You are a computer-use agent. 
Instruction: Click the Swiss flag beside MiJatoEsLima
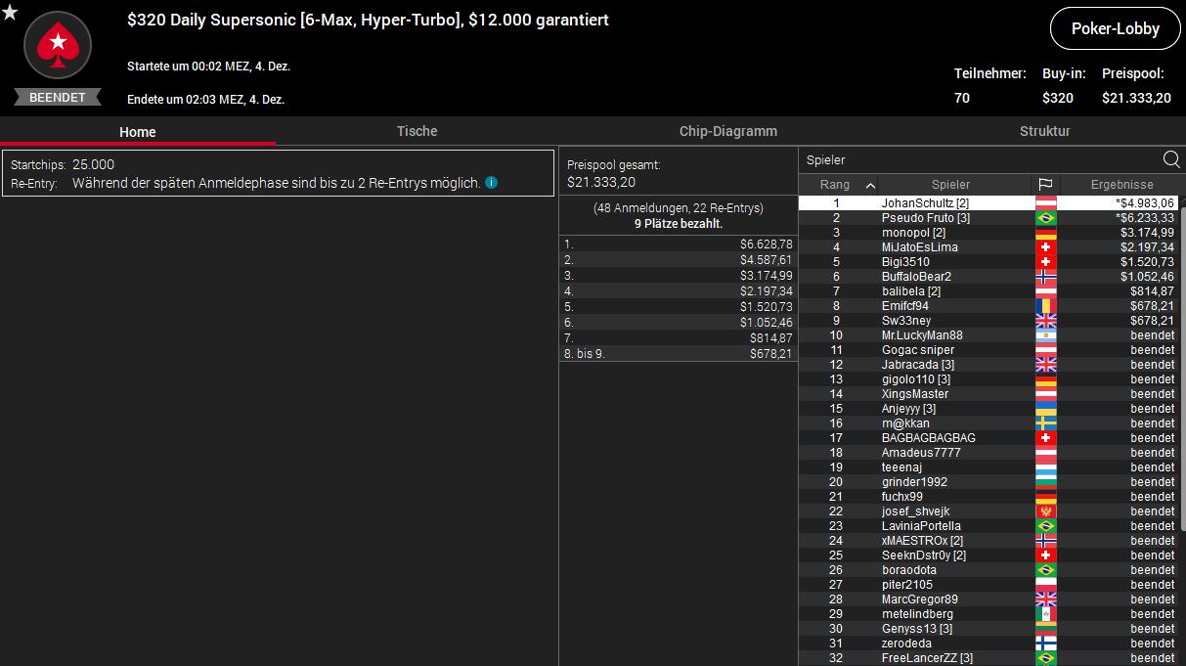(x=1045, y=247)
